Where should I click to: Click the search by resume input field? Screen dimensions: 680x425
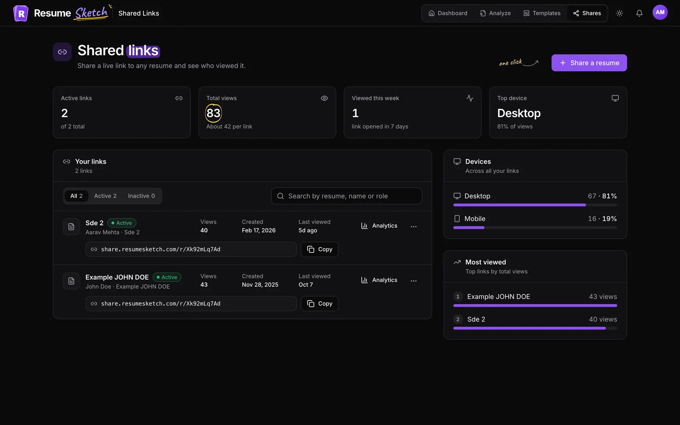[346, 196]
